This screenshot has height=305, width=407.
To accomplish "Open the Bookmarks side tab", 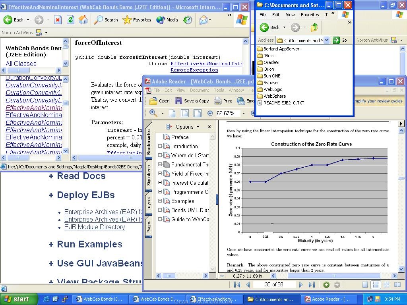I will (x=149, y=142).
